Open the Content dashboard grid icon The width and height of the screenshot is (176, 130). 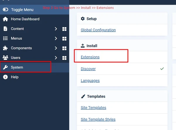(64, 29)
